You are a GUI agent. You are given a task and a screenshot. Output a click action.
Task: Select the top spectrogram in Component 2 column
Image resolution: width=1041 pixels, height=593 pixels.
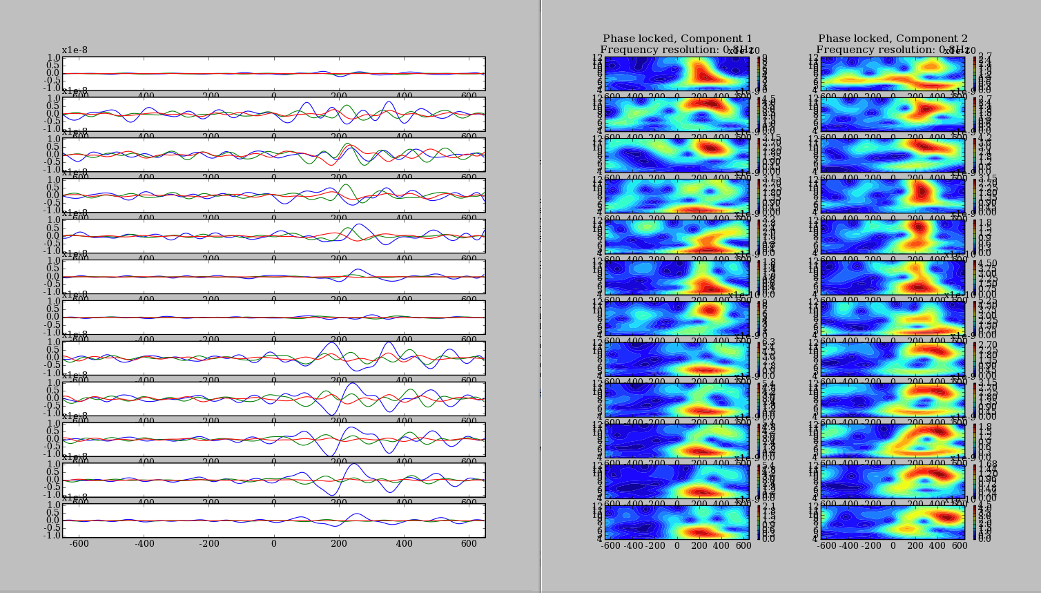[x=893, y=73]
